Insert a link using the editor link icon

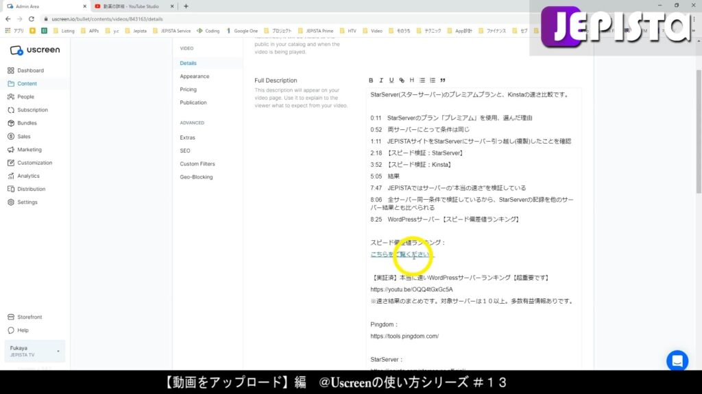(x=402, y=81)
